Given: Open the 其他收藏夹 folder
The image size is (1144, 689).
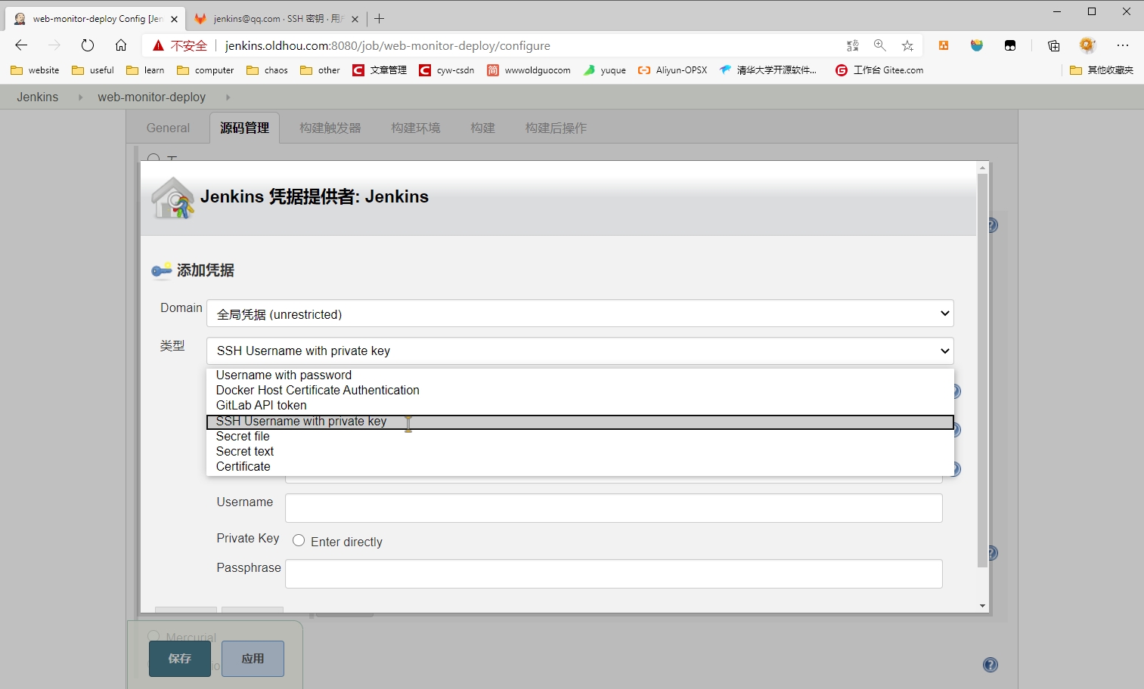Looking at the screenshot, I should pos(1102,70).
